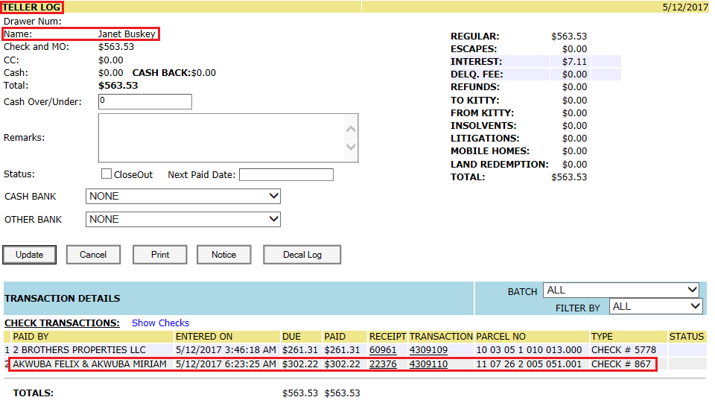Click the bold Total $563.53 value
715x403 pixels.
(x=118, y=86)
